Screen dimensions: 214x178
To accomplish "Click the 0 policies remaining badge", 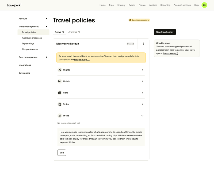I will coord(139,20).
